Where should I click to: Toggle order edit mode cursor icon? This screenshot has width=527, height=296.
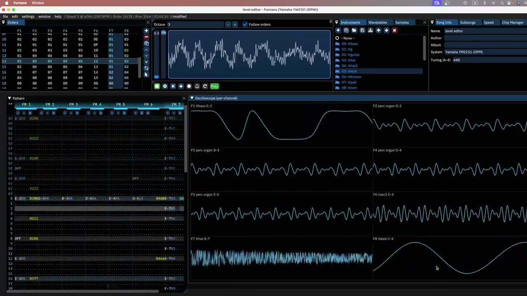click(146, 74)
